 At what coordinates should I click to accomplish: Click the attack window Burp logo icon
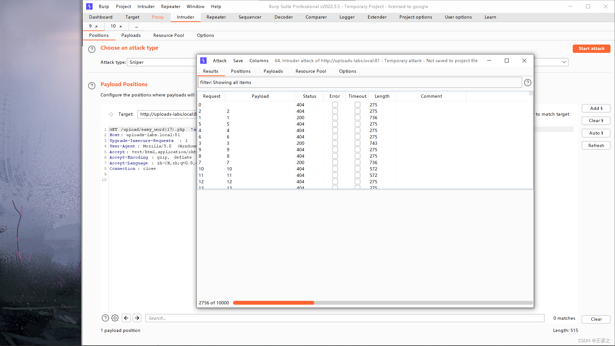click(x=203, y=61)
